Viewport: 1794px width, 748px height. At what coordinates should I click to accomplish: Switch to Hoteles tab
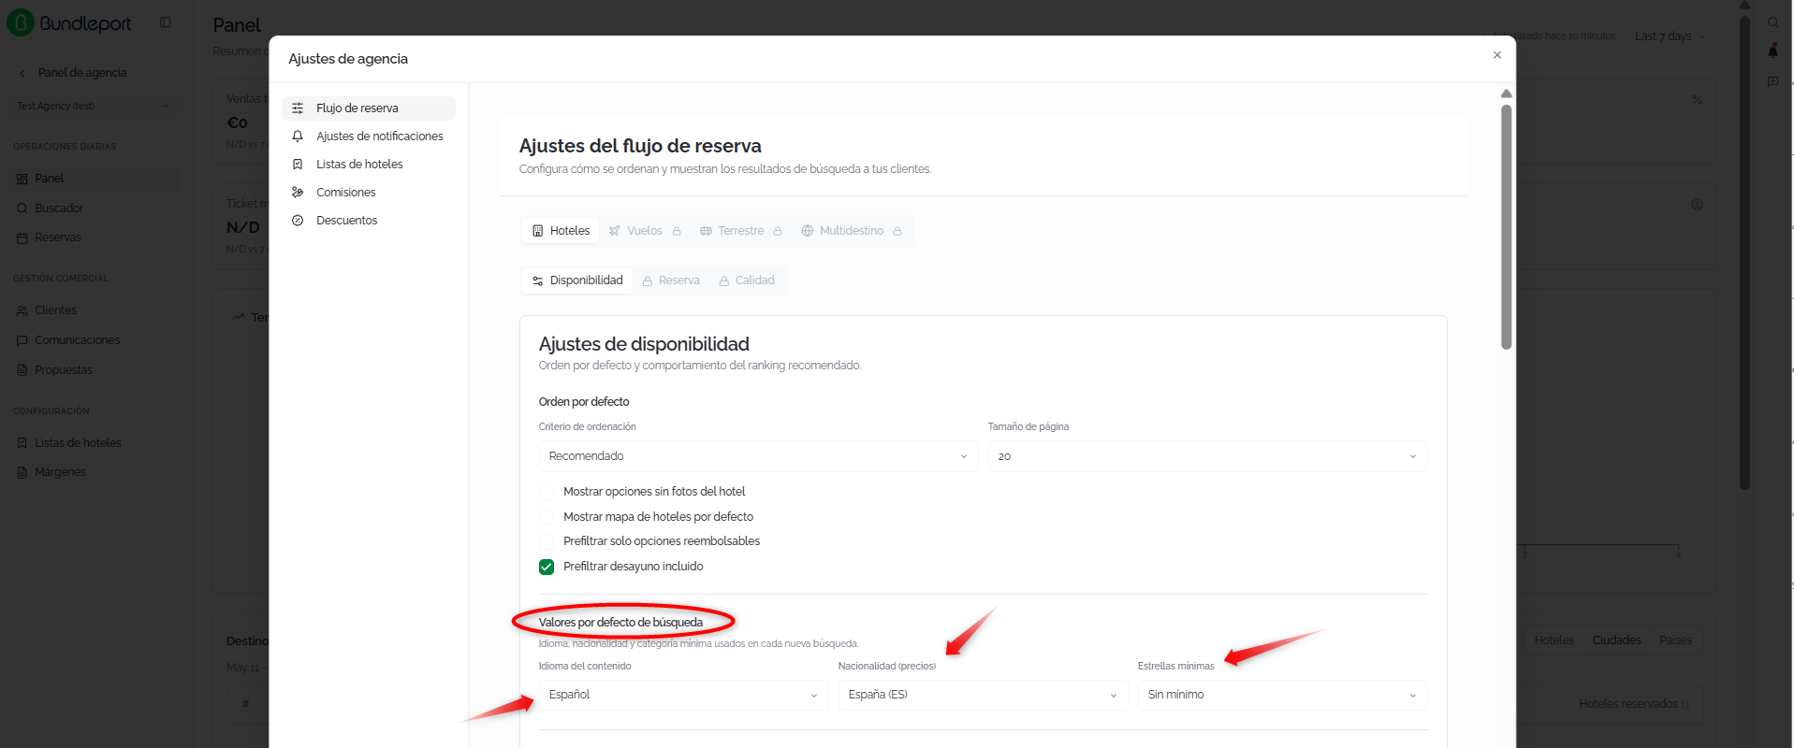(x=561, y=231)
